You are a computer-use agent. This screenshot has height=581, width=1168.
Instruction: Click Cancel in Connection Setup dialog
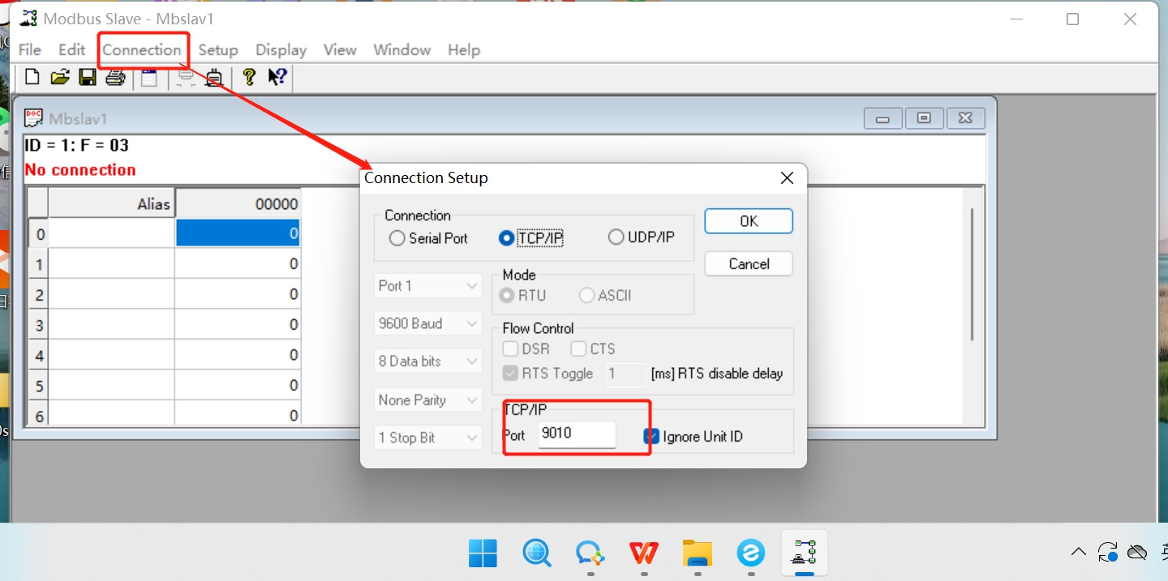(748, 264)
